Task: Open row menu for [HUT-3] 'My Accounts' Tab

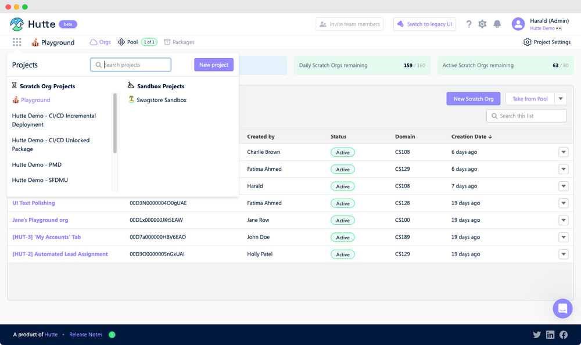Action: 563,238
